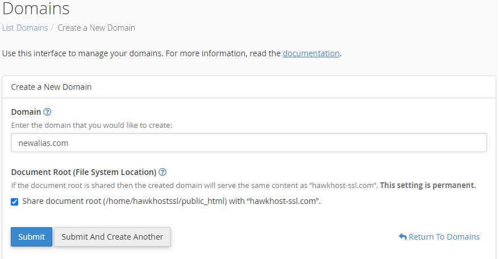Uncheck the Share document root checkbox
This screenshot has height=259, width=499.
click(x=15, y=202)
